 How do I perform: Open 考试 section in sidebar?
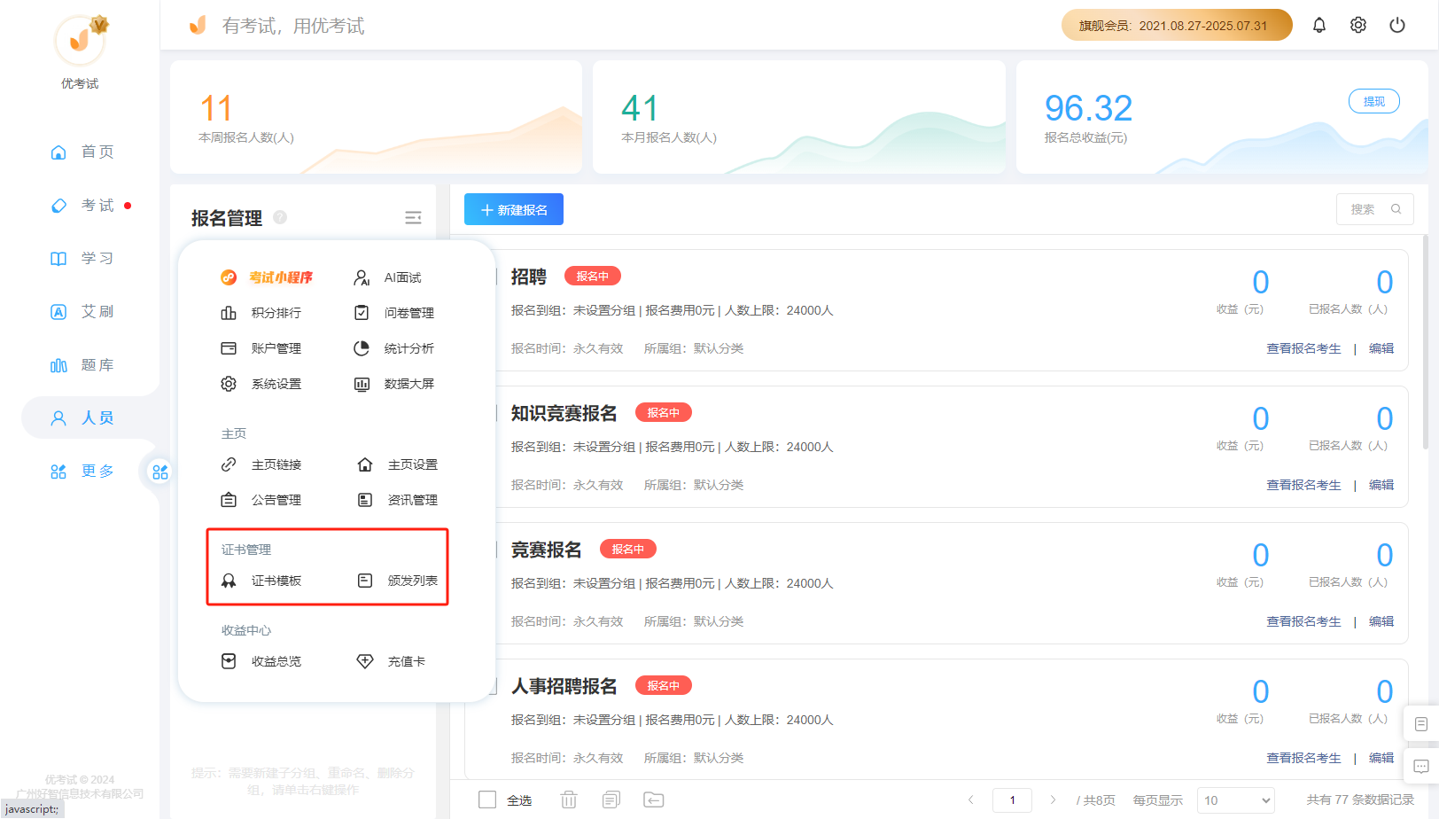pos(82,205)
